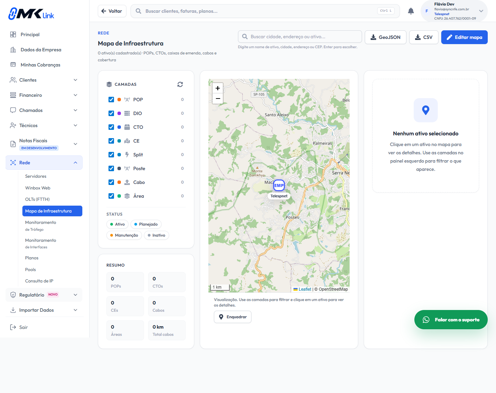Uncheck the POP layer checkbox

pyautogui.click(x=111, y=100)
